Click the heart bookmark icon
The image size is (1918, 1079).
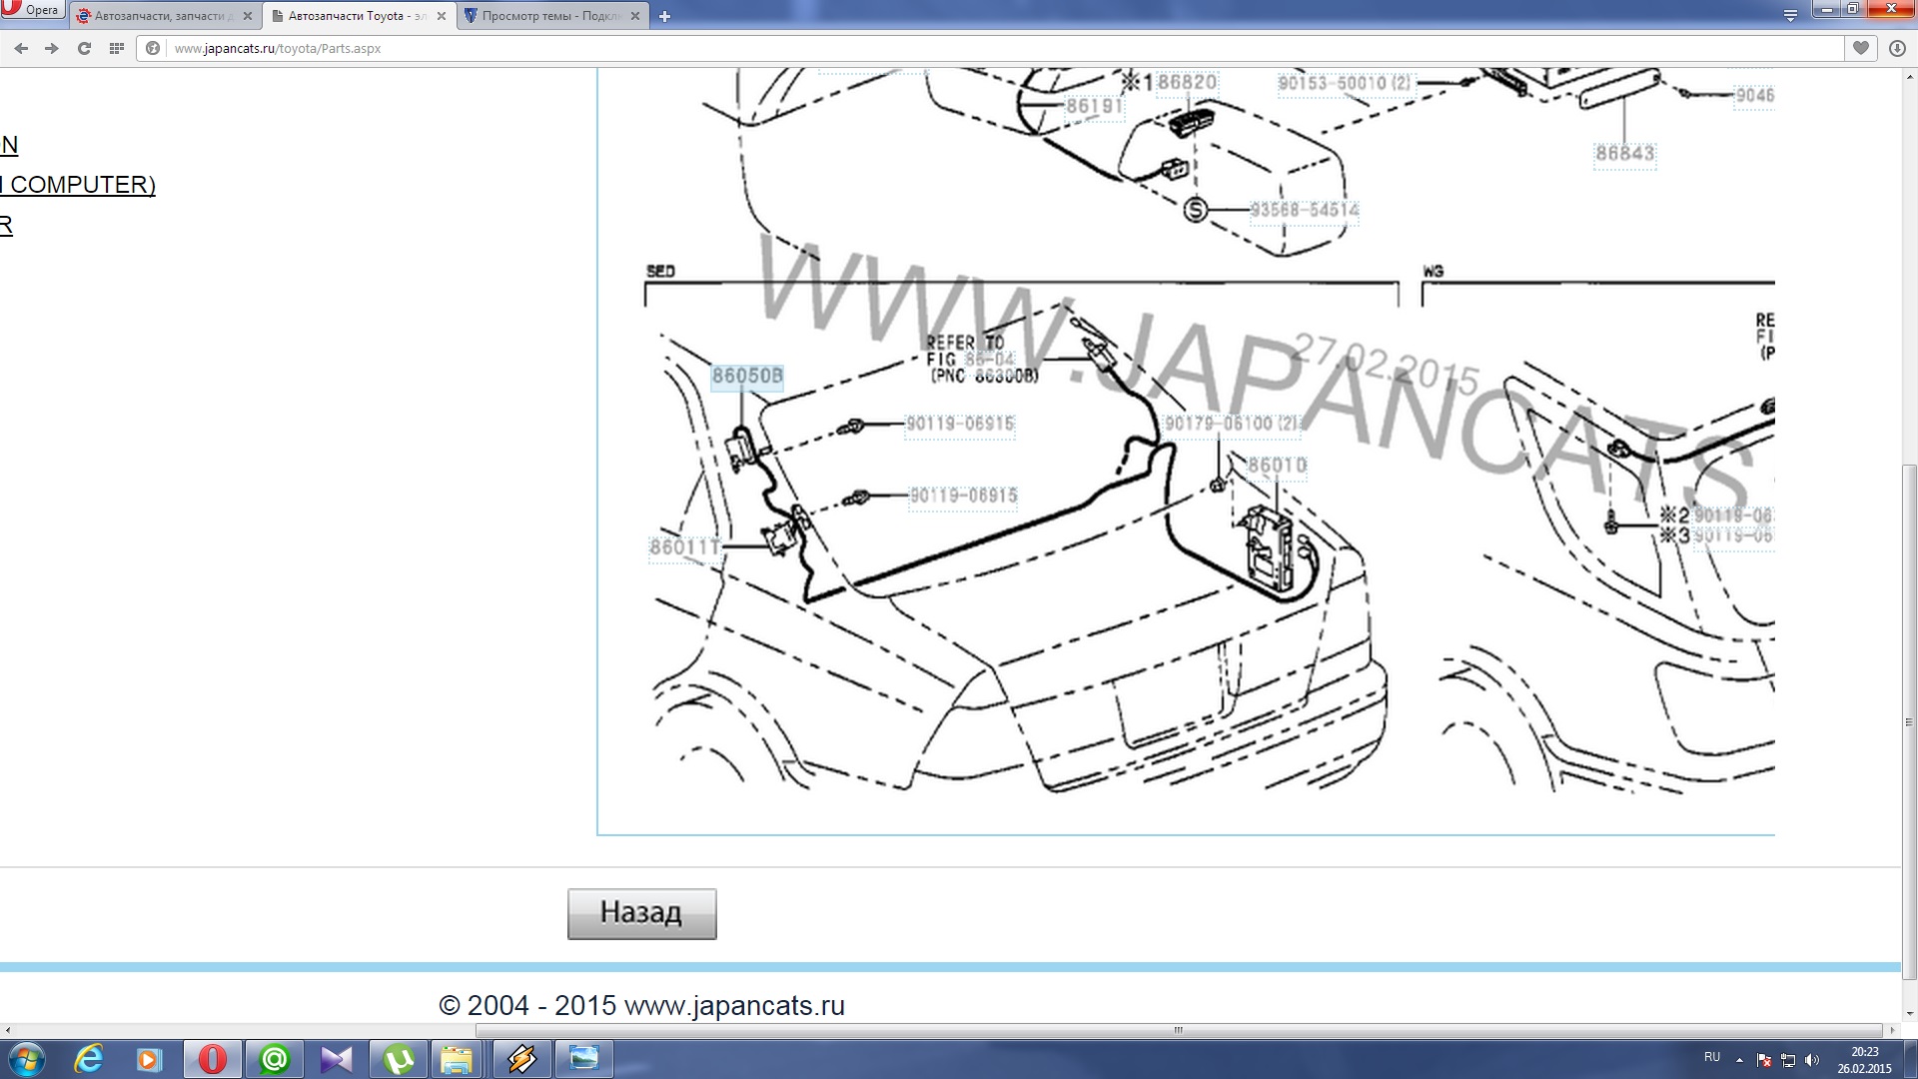coord(1860,48)
